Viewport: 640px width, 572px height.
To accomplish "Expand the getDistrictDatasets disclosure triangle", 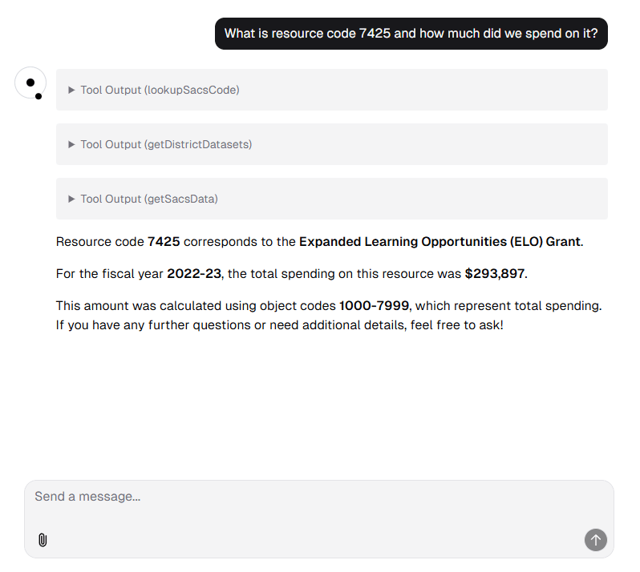I will 71,144.
